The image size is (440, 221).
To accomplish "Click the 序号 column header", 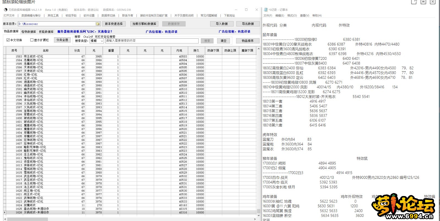I will point(14,50).
